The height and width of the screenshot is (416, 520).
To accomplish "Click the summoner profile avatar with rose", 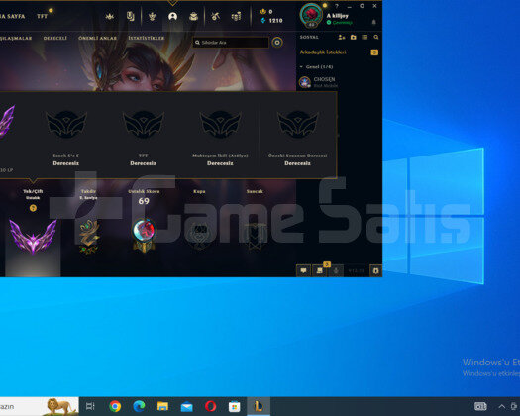I will (311, 15).
